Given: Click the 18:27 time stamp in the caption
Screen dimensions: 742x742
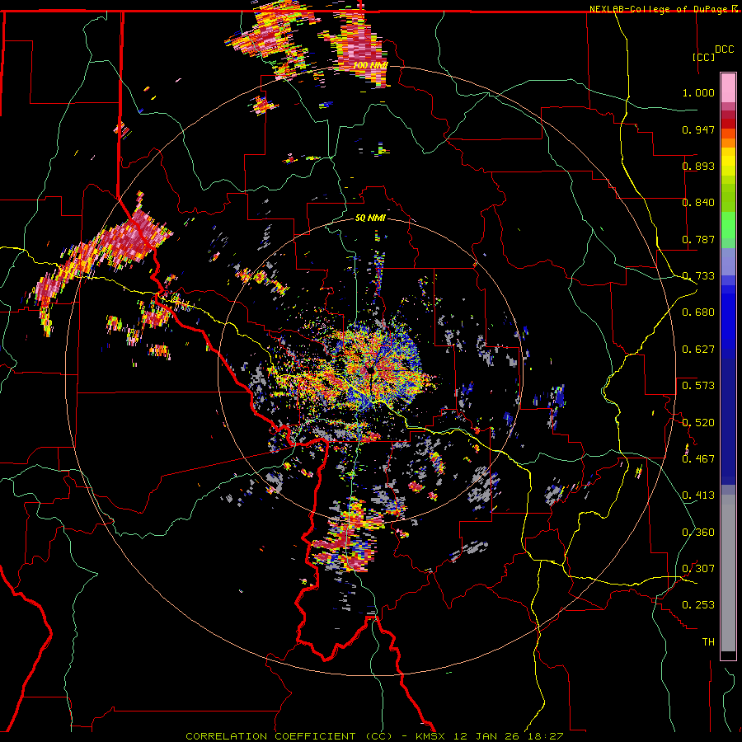Looking at the screenshot, I should point(546,736).
